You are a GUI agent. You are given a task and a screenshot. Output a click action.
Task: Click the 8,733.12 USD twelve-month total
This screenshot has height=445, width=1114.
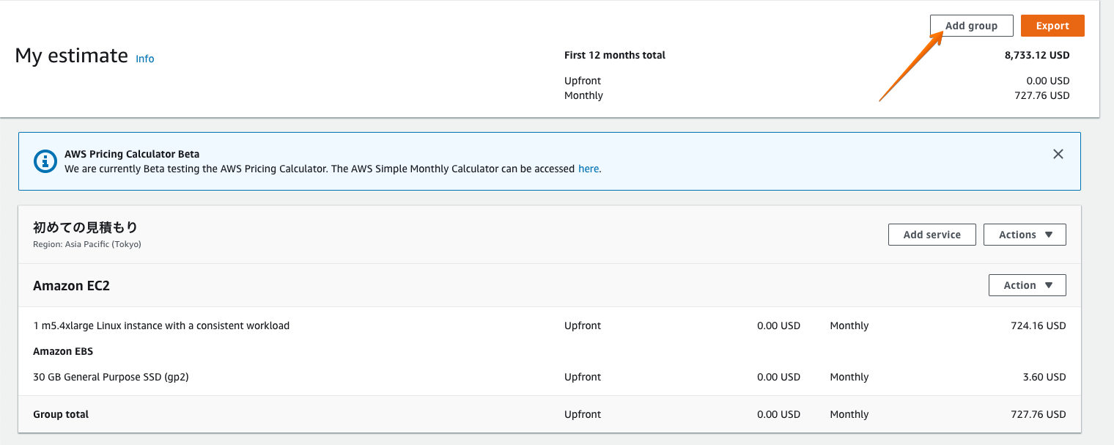click(x=1037, y=55)
